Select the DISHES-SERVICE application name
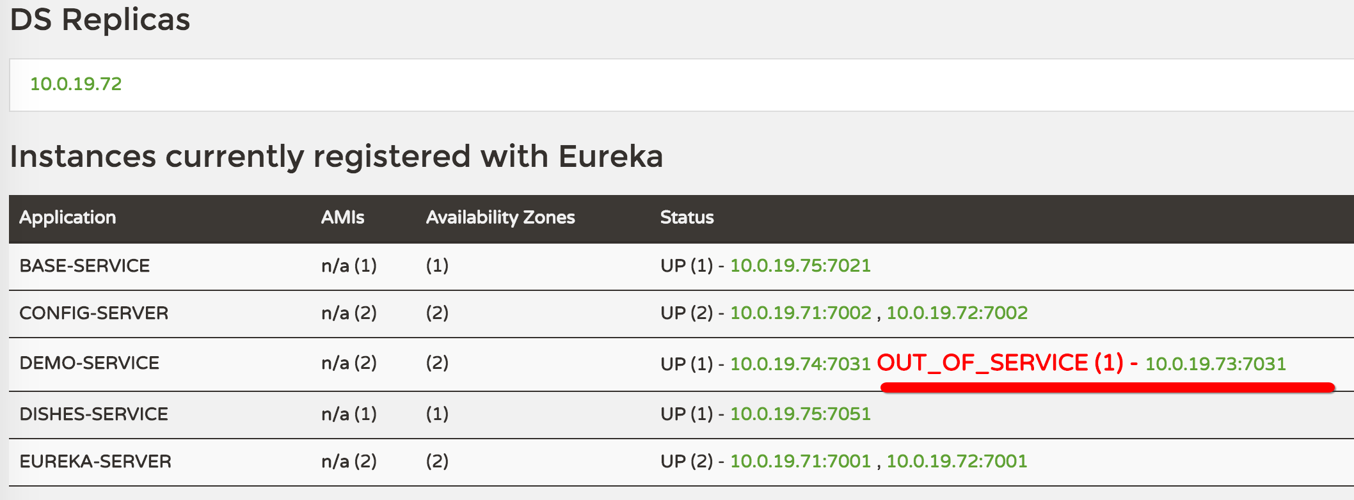 [x=93, y=414]
